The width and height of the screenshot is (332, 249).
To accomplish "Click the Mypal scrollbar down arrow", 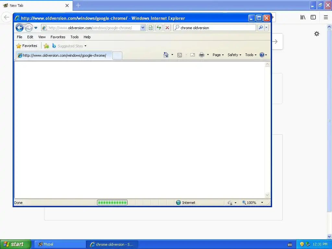I will tap(329, 236).
